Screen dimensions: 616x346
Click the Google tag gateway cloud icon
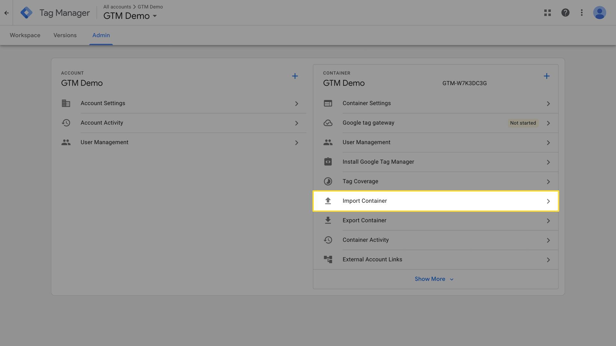click(x=328, y=123)
